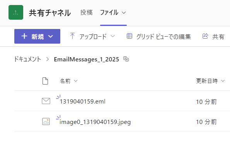This screenshot has height=146, width=230.
Task: Click the 共有チャネル channel title
Action: 50,13
